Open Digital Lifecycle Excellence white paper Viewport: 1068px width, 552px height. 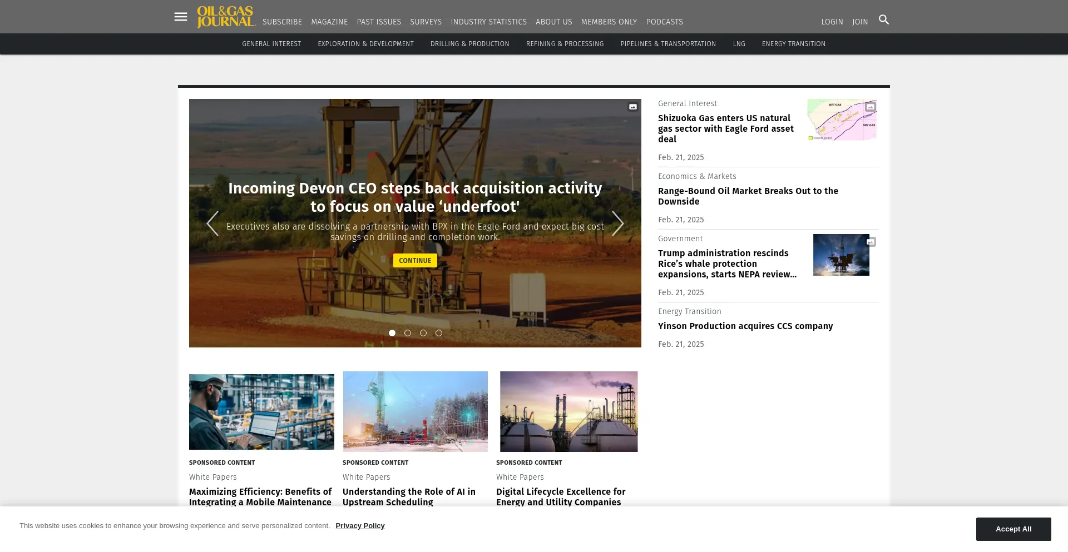(561, 497)
